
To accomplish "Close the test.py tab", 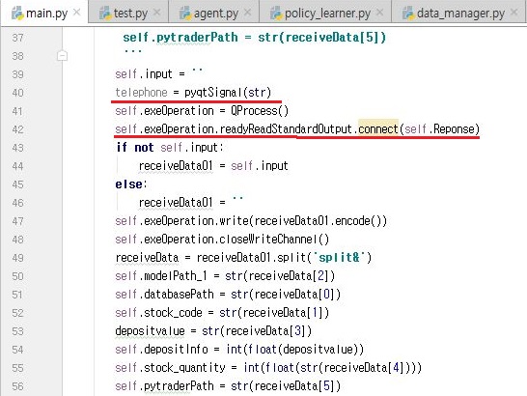I will click(x=156, y=13).
